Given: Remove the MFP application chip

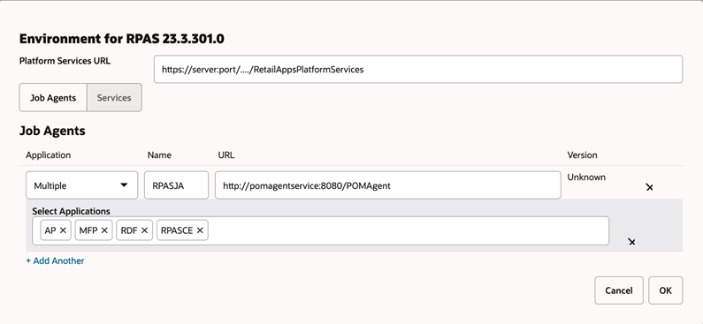Looking at the screenshot, I should [x=104, y=230].
